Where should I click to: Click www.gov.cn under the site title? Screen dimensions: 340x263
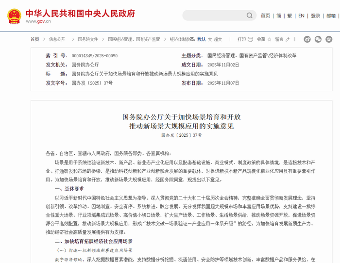38,21
